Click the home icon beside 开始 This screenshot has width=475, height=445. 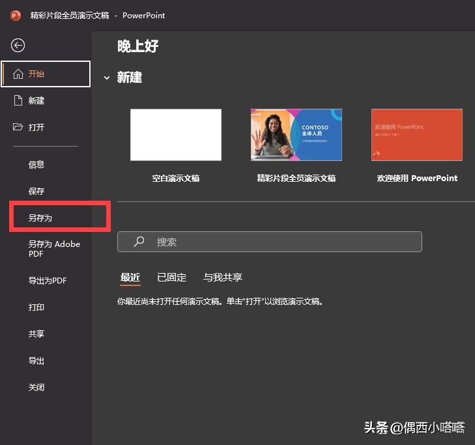[18, 74]
